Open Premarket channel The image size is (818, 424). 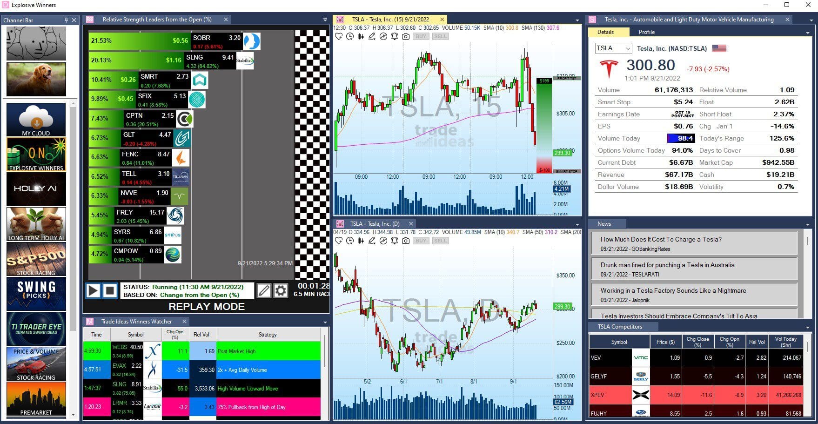[36, 399]
